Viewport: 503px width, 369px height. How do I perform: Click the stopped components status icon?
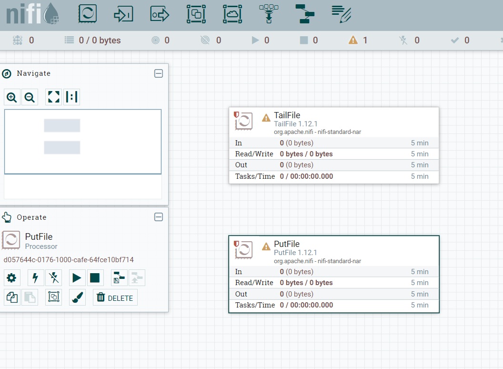(304, 40)
